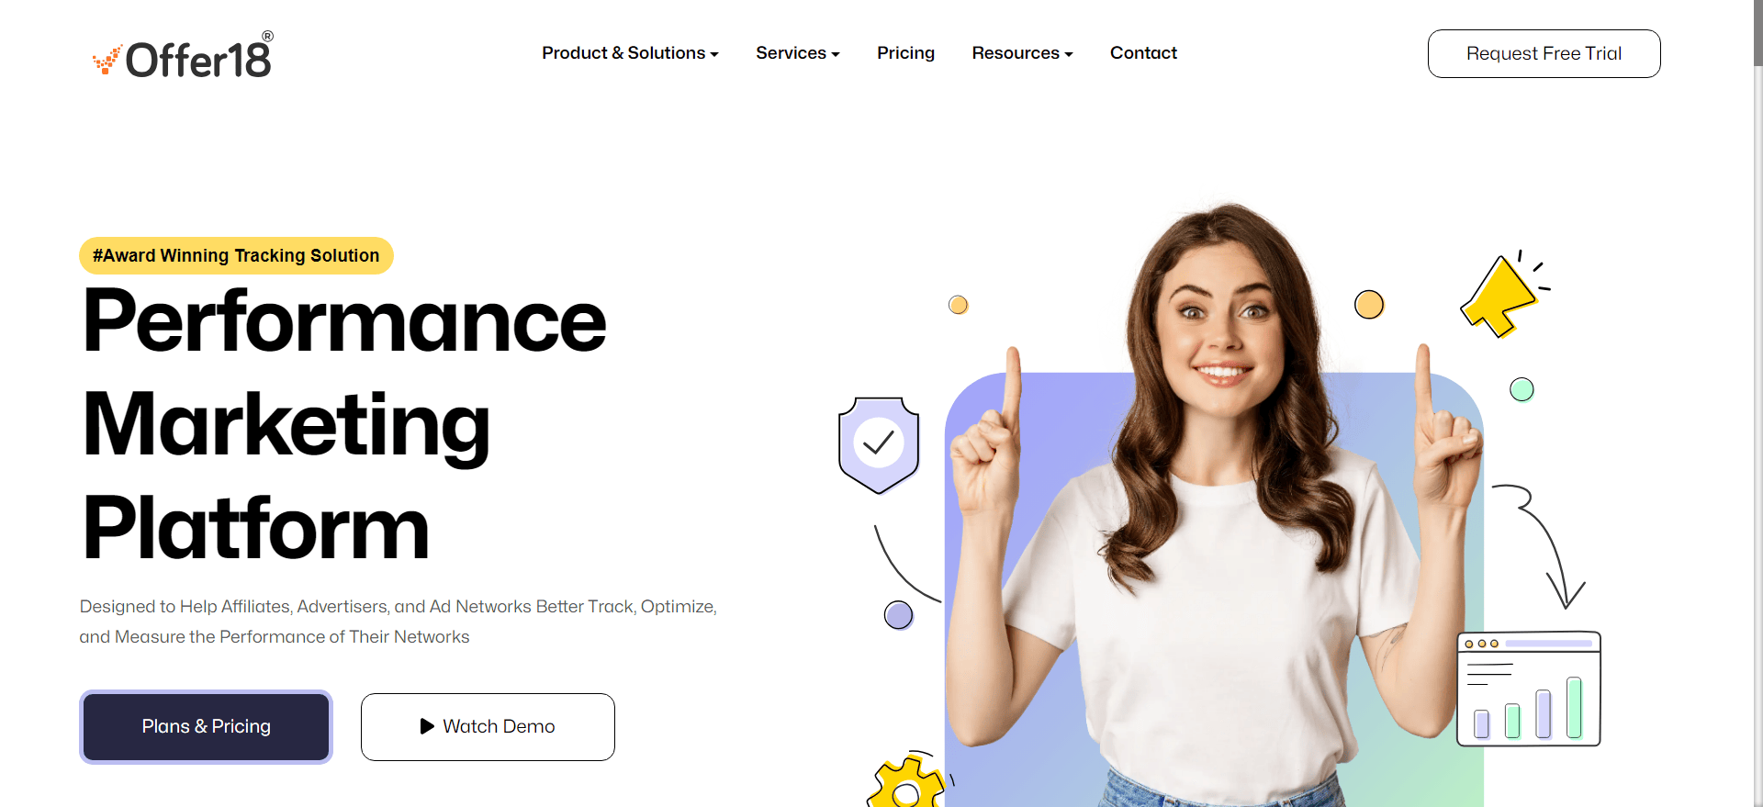This screenshot has width=1763, height=807.
Task: Click the page vertical scrollbar thumb
Action: tap(1757, 33)
